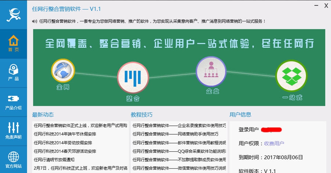
Task: Click the 整合 bars circle icon
Action: tap(133, 78)
